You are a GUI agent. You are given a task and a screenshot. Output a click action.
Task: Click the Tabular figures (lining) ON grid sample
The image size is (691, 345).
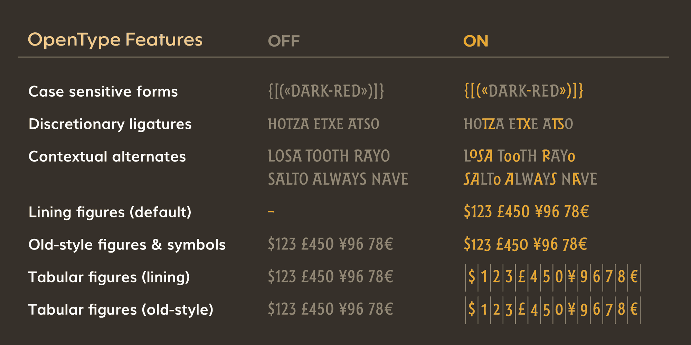[x=553, y=277]
